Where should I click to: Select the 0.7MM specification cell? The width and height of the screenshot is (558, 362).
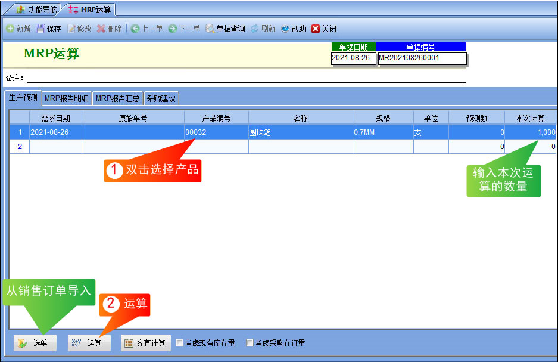(383, 132)
